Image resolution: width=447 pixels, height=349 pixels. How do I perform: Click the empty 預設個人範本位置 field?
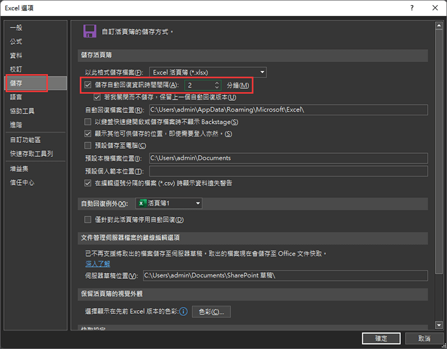(x=289, y=171)
